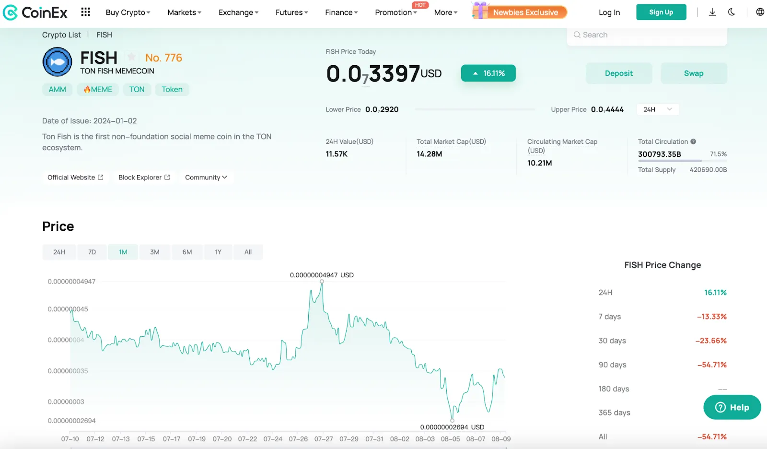Toggle dark mode moon icon
Viewport: 767px width, 449px height.
point(731,12)
